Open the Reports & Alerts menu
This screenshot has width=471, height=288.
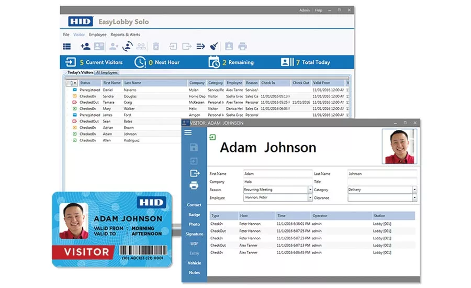tap(125, 35)
